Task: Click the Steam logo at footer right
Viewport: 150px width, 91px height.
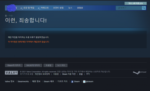Action: [x=140, y=73]
